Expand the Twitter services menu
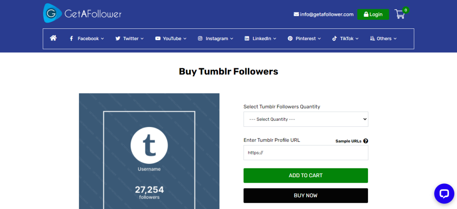The image size is (457, 209). pyautogui.click(x=130, y=38)
